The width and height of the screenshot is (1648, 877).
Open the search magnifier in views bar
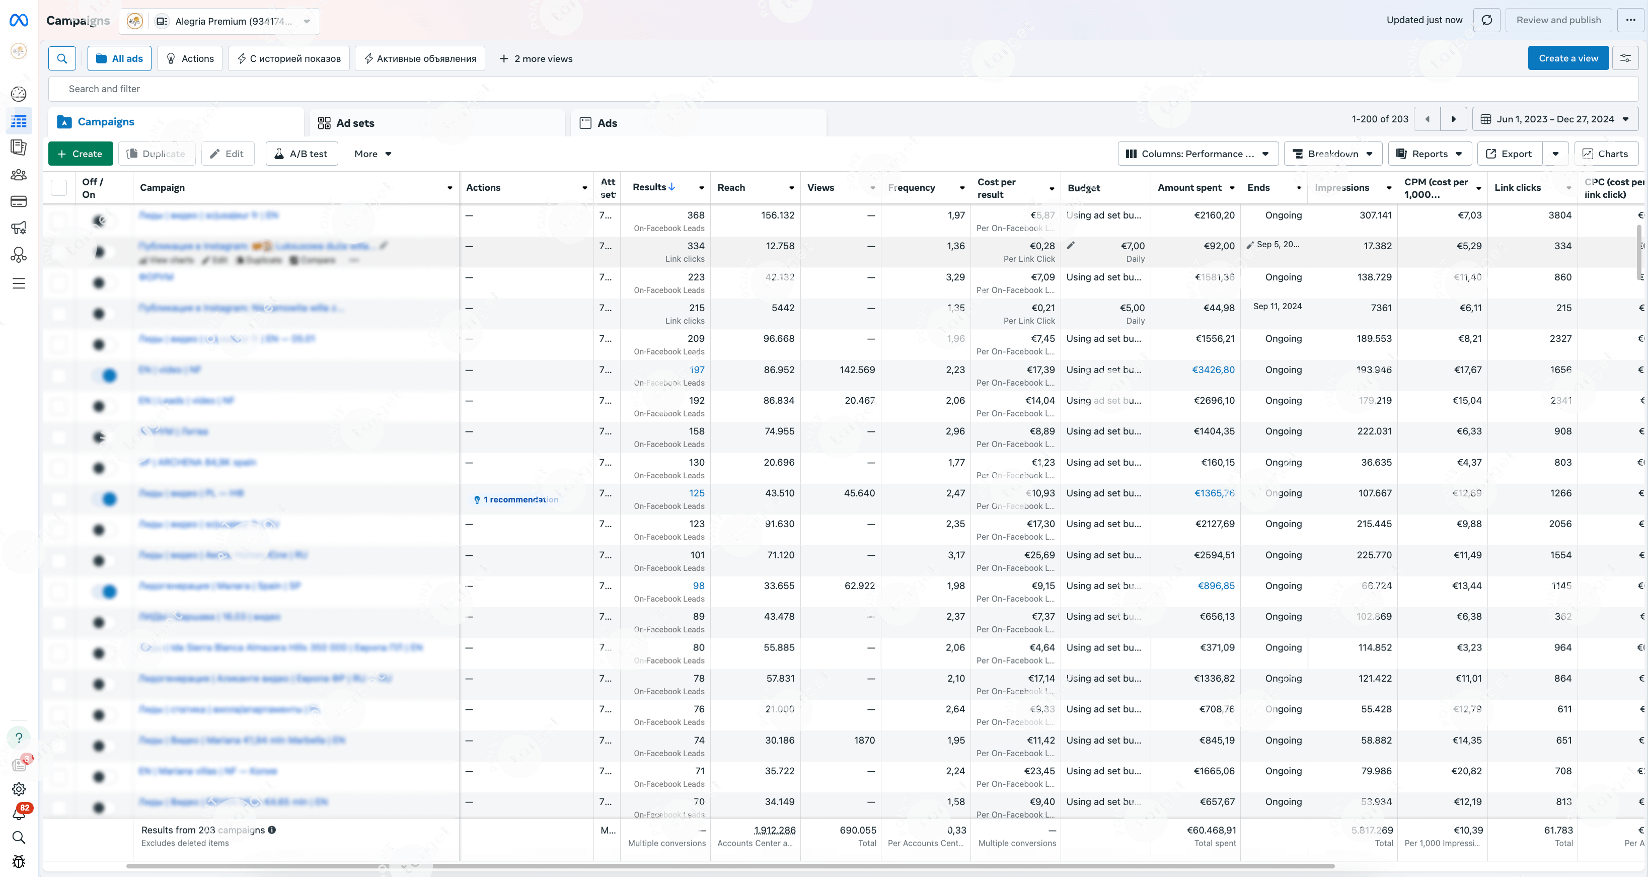coord(62,58)
